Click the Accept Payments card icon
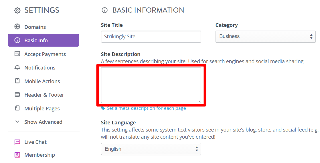This screenshot has width=320, height=163. pyautogui.click(x=17, y=54)
